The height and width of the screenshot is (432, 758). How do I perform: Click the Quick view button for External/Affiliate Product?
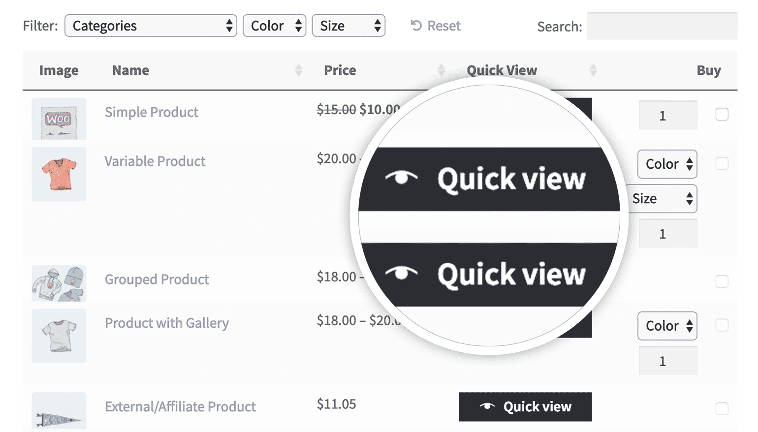pos(525,406)
